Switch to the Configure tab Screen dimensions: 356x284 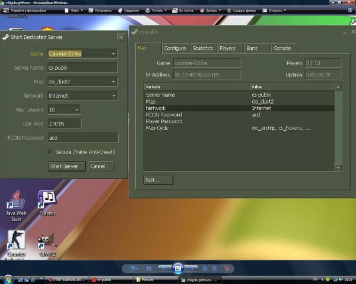(176, 49)
